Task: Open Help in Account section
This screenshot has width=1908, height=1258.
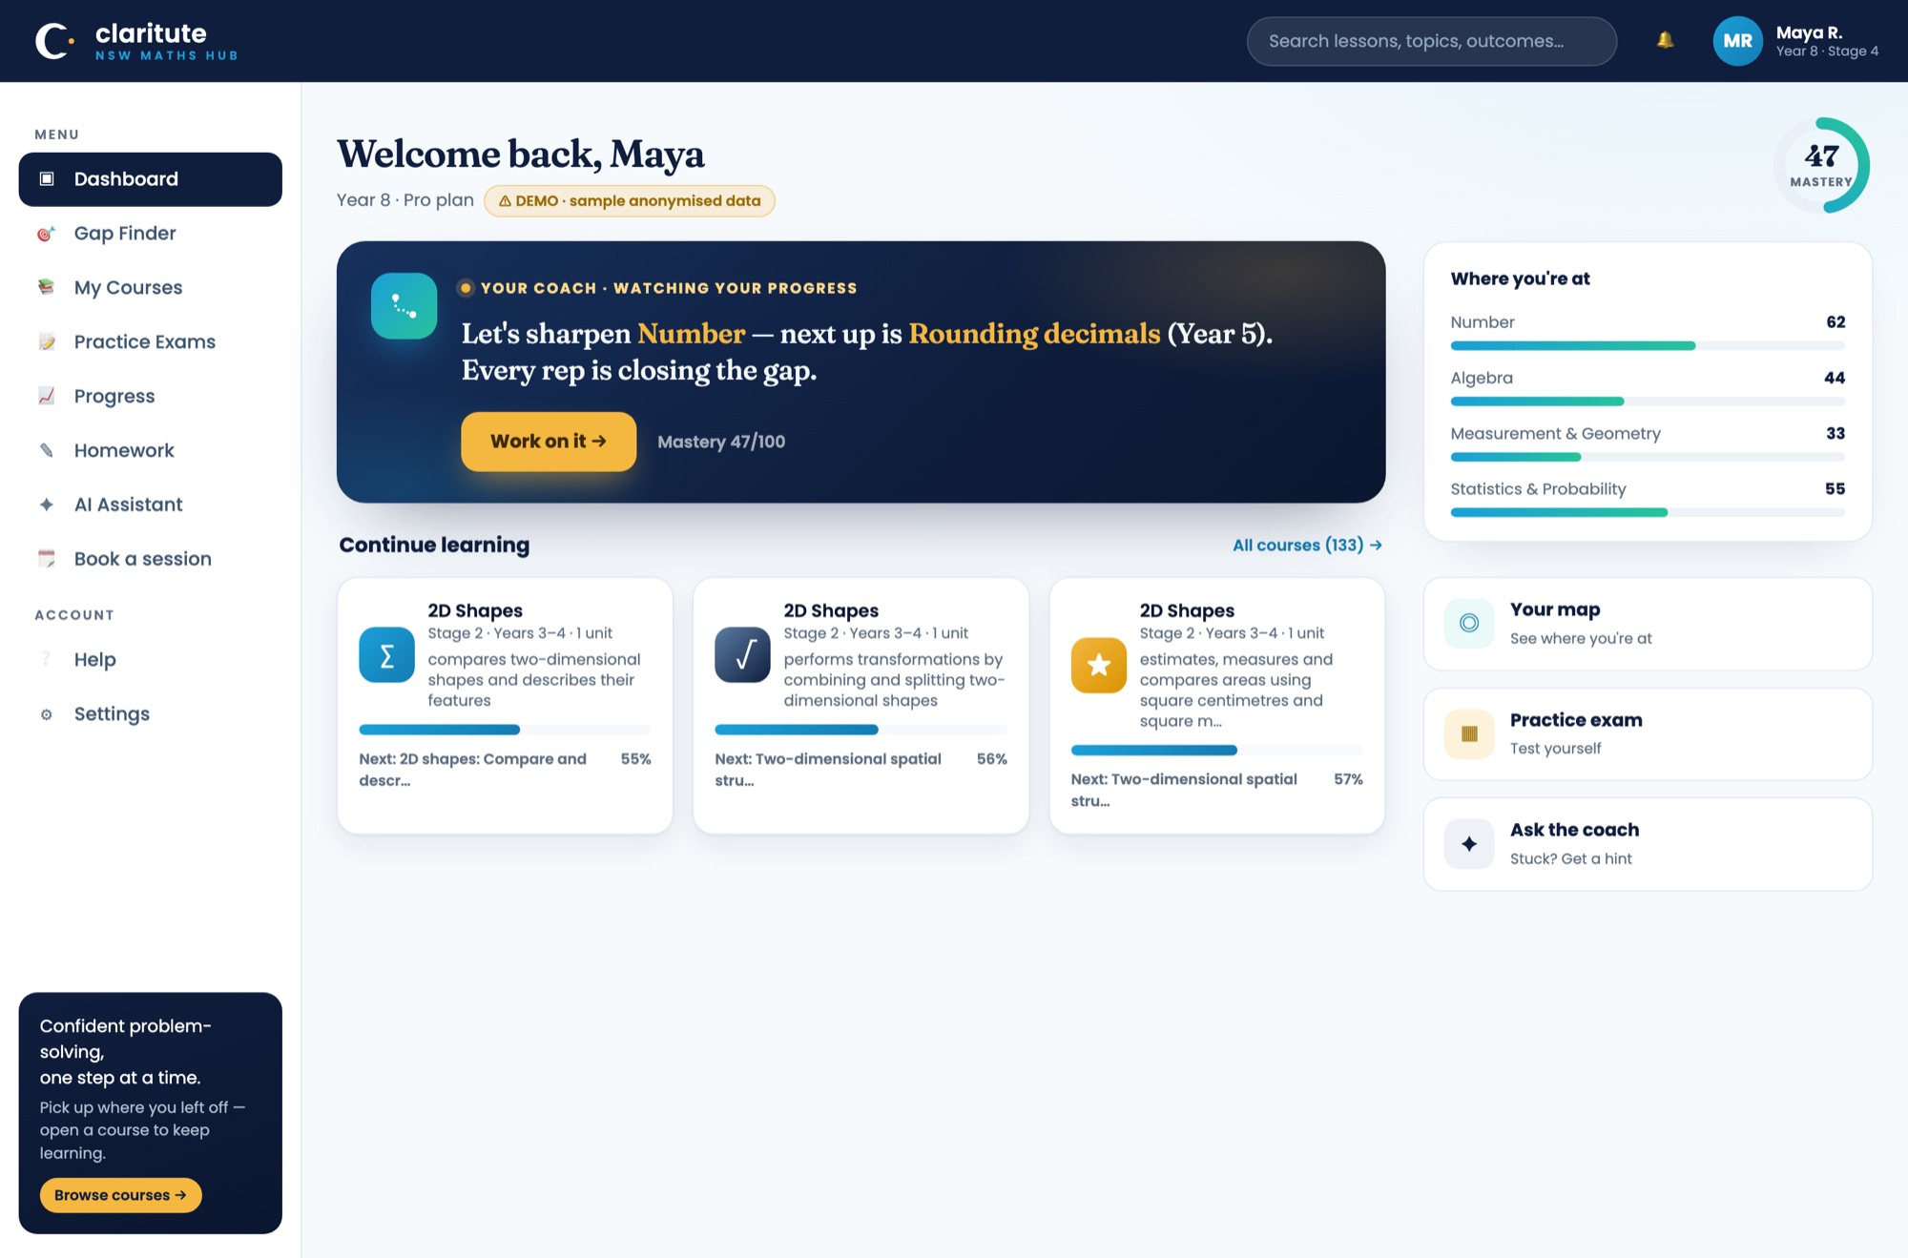Action: (150, 660)
